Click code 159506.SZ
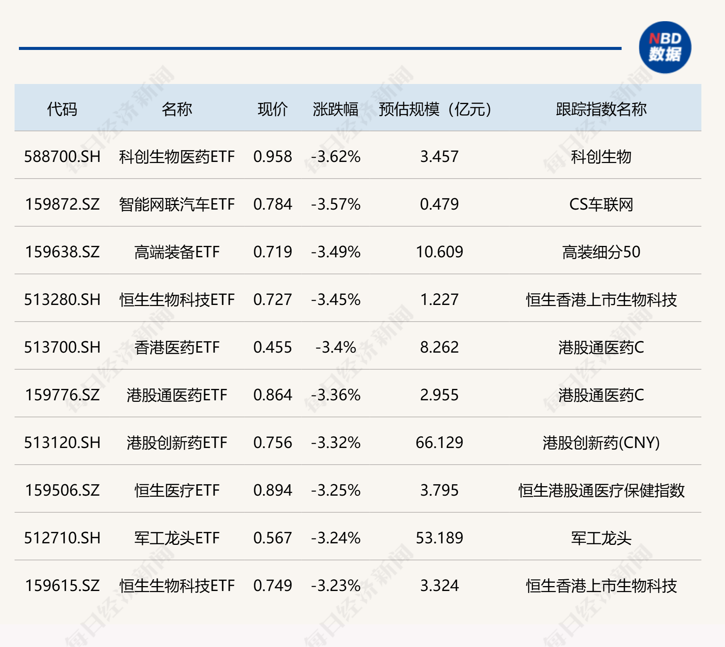Image resolution: width=725 pixels, height=647 pixels. tap(62, 490)
